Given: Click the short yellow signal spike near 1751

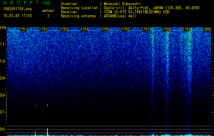Looking at the screenshot, I should [x=35, y=133].
